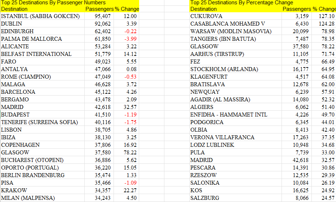The height and width of the screenshot is (202, 336).
Task: Click passengers value 47,066 for Antalya
Action: [99, 69]
